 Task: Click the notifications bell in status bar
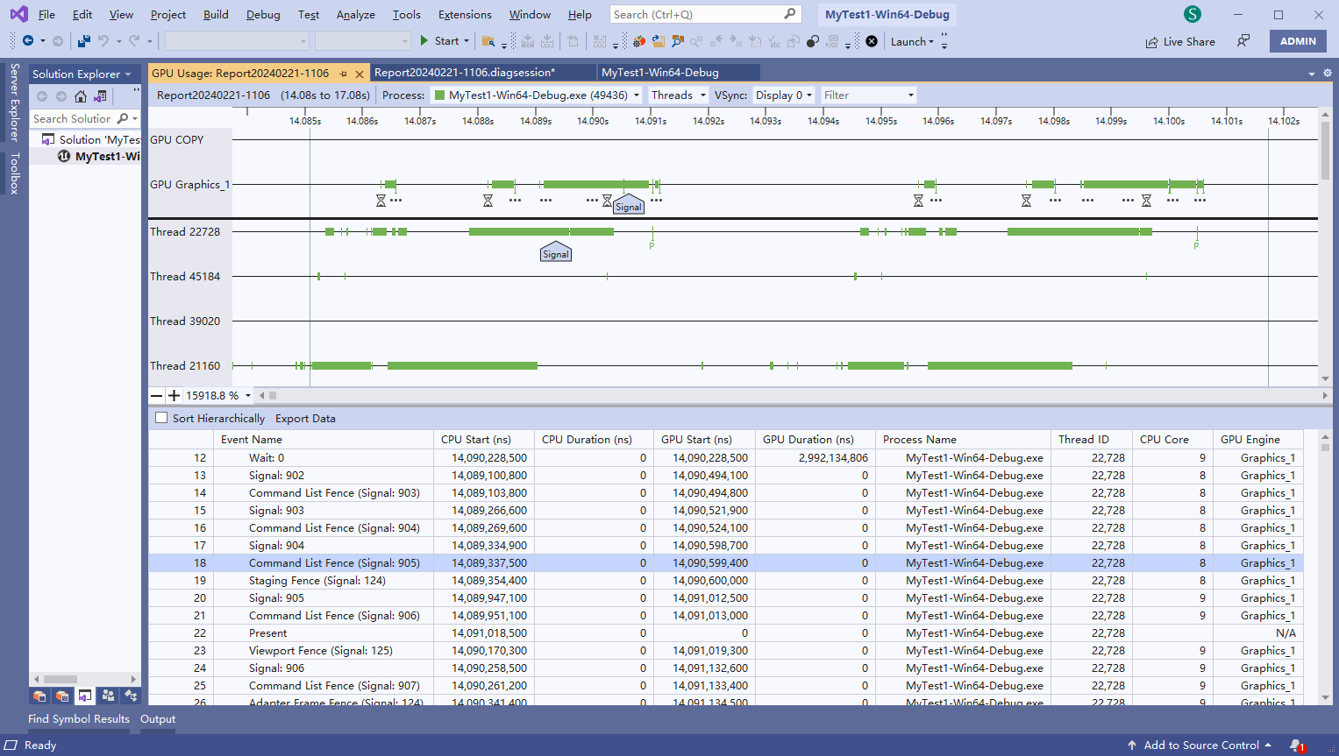1297,745
